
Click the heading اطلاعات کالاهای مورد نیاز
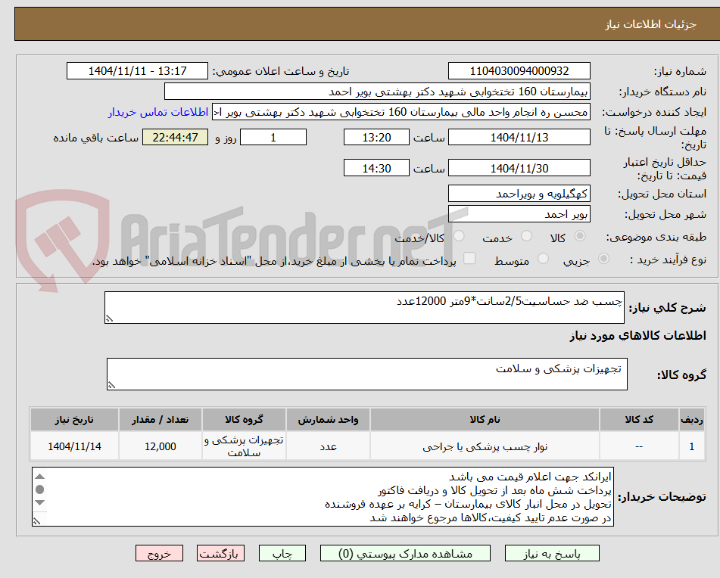[x=637, y=336]
